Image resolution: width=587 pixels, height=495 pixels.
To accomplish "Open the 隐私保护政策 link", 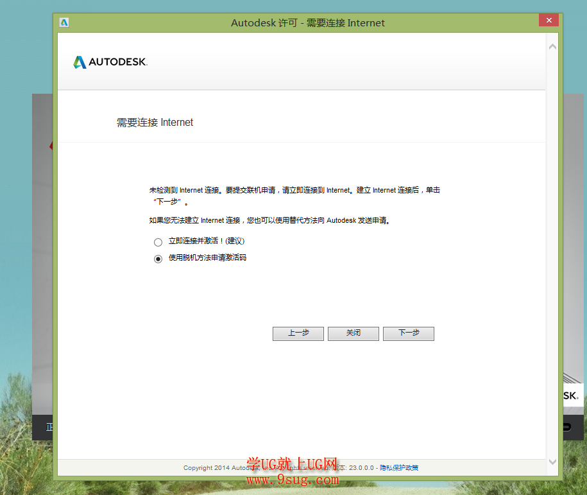I will tap(399, 467).
